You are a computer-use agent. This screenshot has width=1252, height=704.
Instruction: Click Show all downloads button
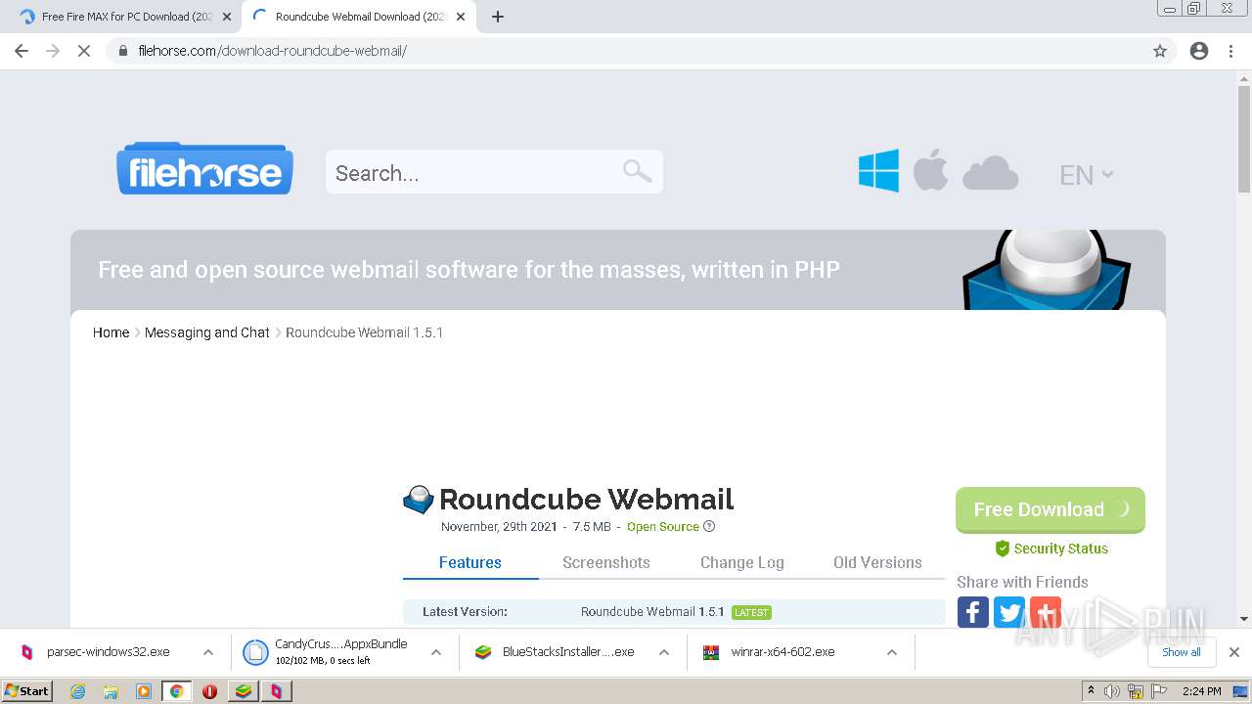(1182, 652)
